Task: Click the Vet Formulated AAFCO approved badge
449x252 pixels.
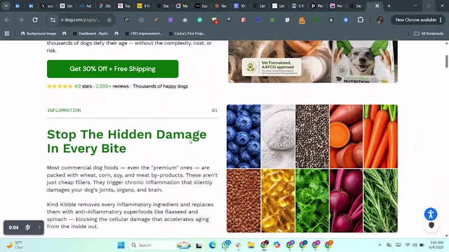Action: coord(272,67)
